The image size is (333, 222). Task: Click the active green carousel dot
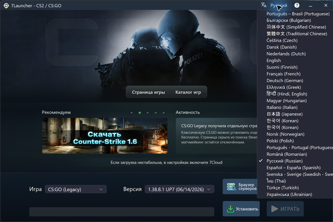click(x=140, y=113)
